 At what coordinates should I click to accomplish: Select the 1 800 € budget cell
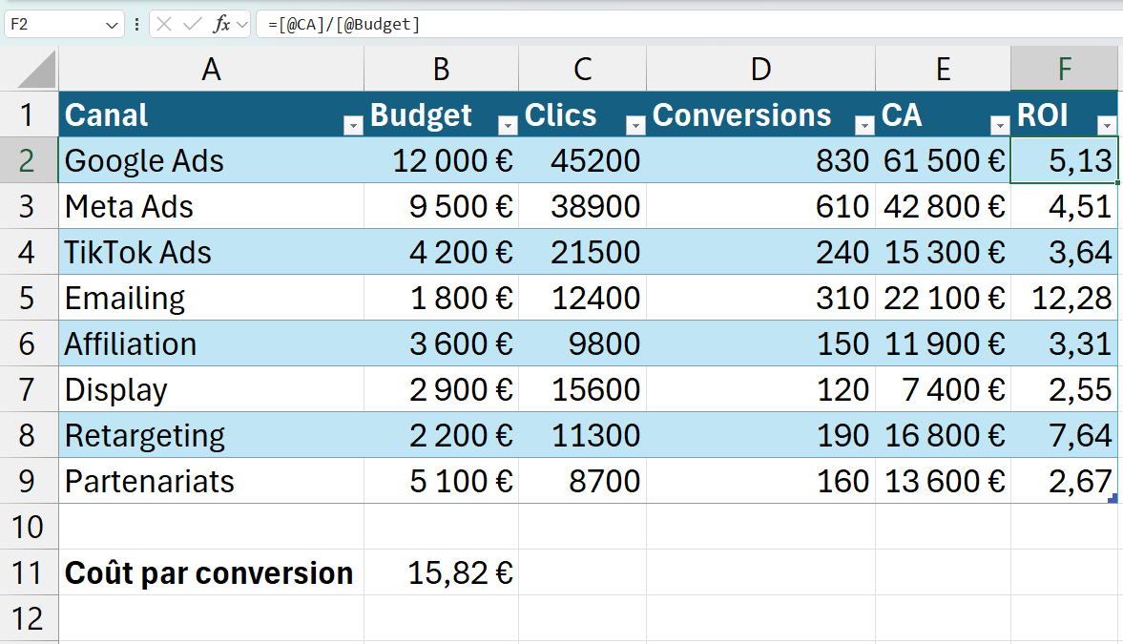pyautogui.click(x=441, y=298)
